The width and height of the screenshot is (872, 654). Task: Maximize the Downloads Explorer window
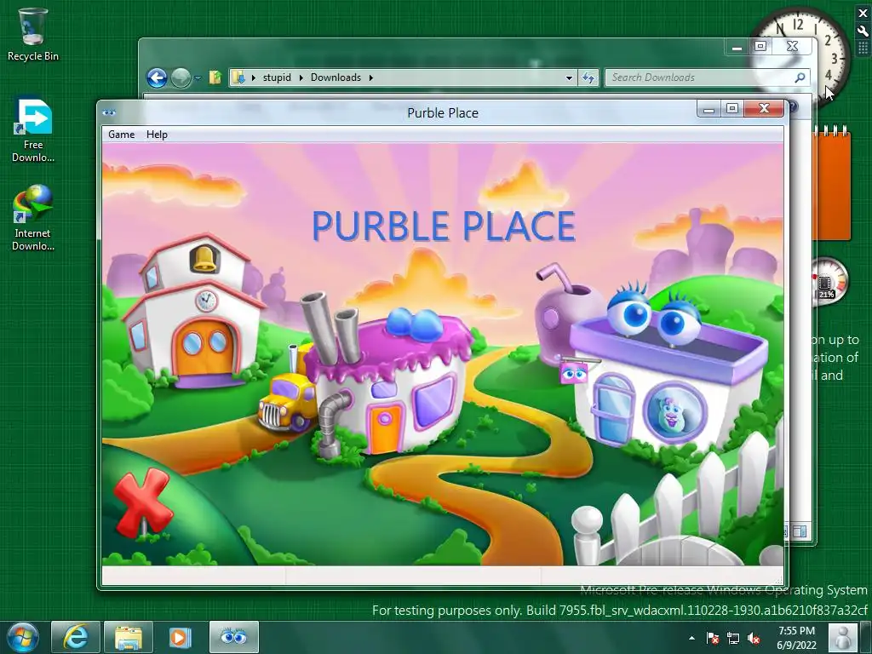760,48
